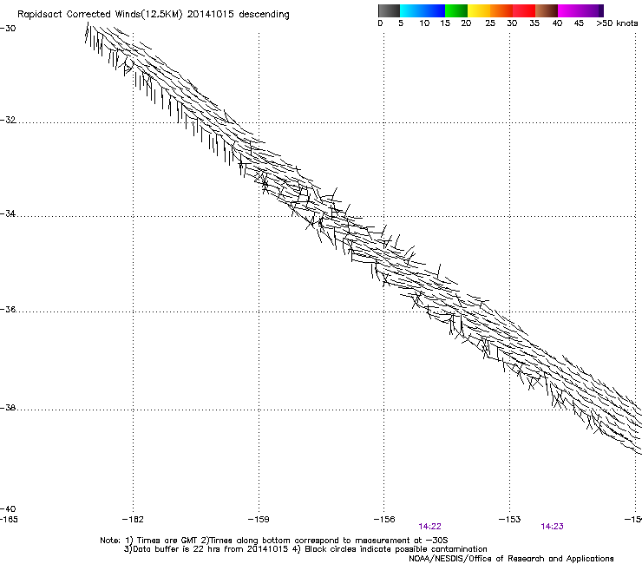The height and width of the screenshot is (564, 642).
Task: Click the red 30-35 knots color swatch
Action: click(x=524, y=10)
